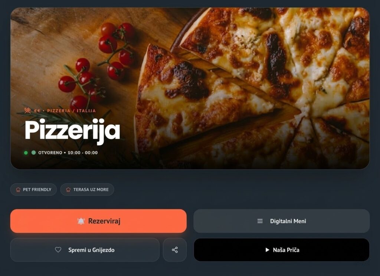Screen dimensions: 380x276
Task: Click the bell icon on Rezerviraj
Action: tap(81, 221)
